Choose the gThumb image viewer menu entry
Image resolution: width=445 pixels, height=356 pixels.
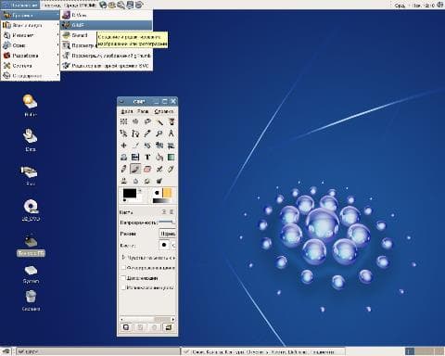pos(106,56)
